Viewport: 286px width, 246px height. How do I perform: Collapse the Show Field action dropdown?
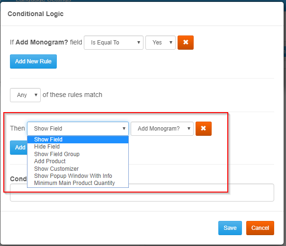[x=78, y=129]
